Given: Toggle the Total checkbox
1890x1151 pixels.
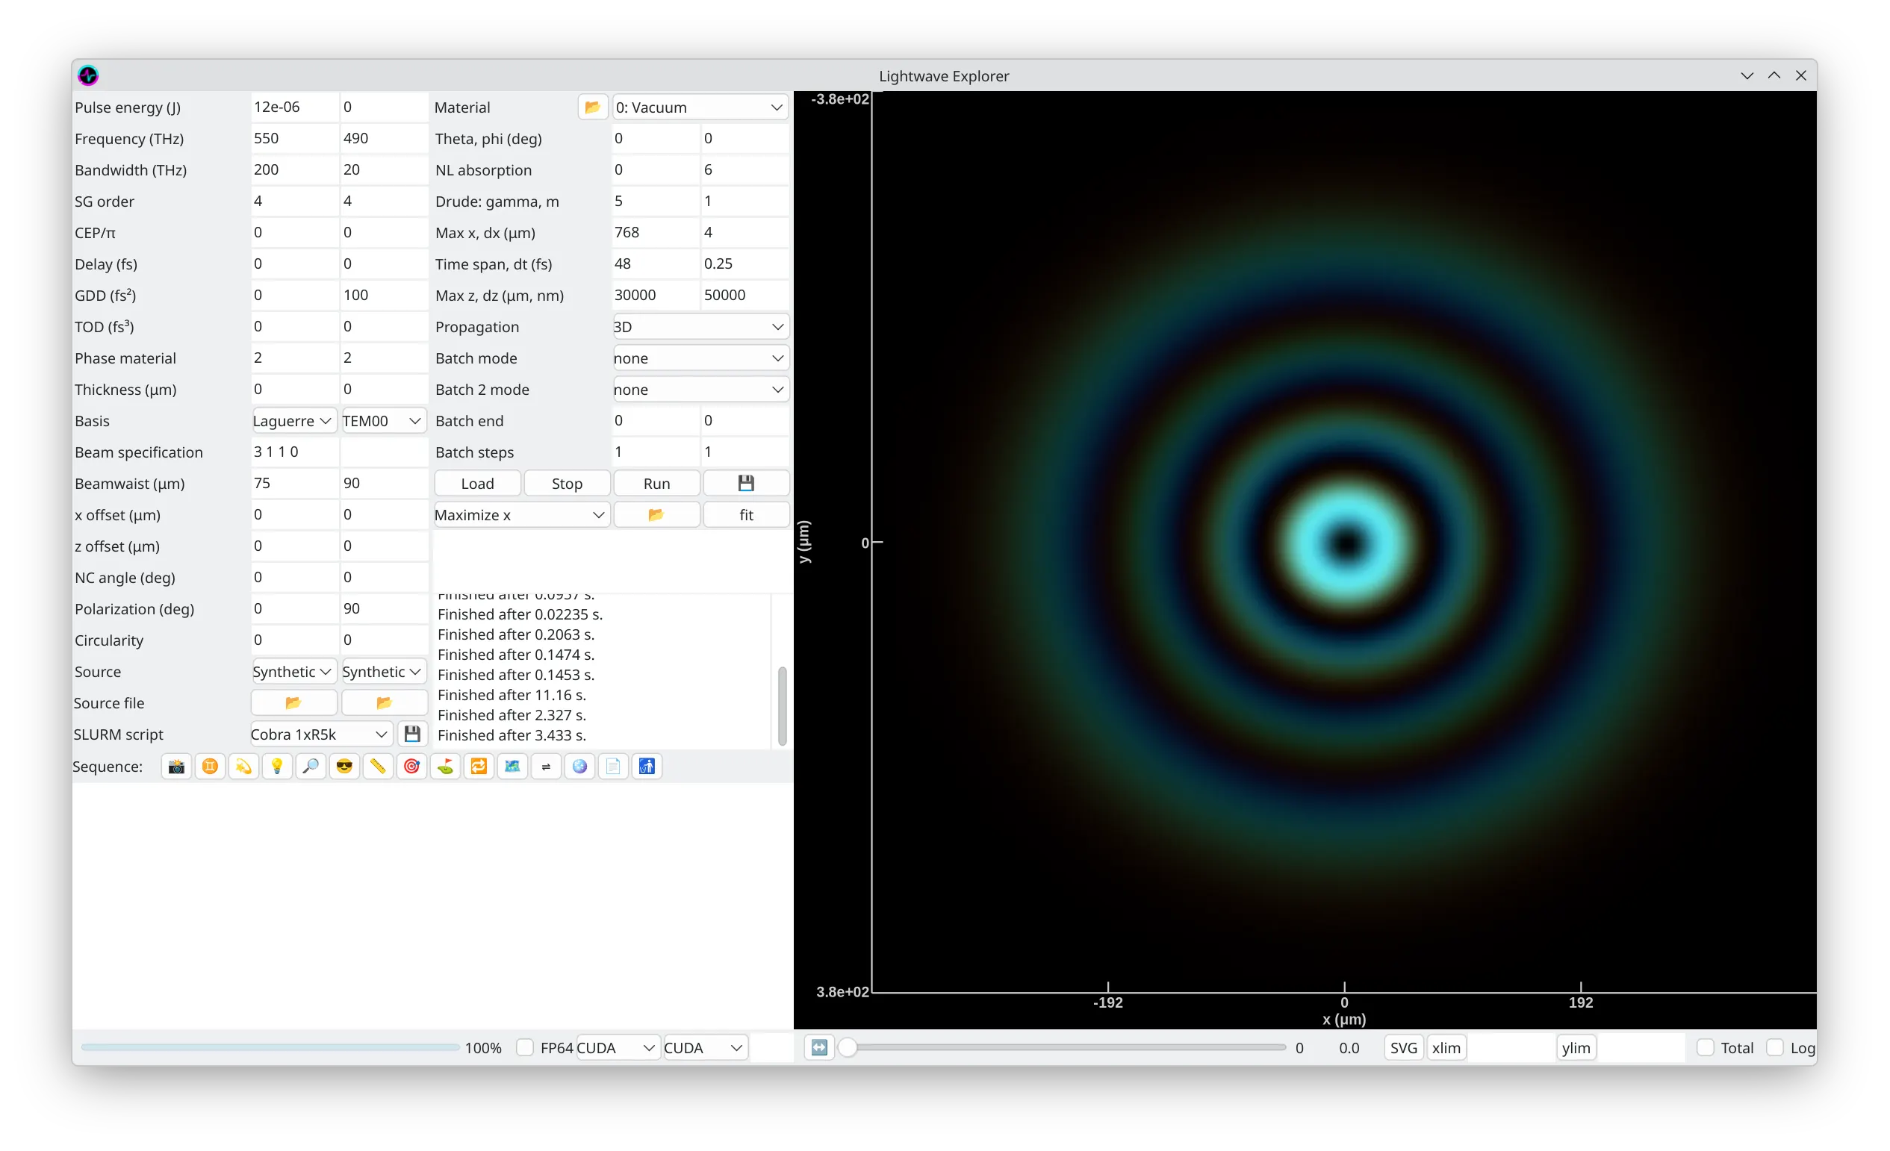Looking at the screenshot, I should pyautogui.click(x=1704, y=1047).
